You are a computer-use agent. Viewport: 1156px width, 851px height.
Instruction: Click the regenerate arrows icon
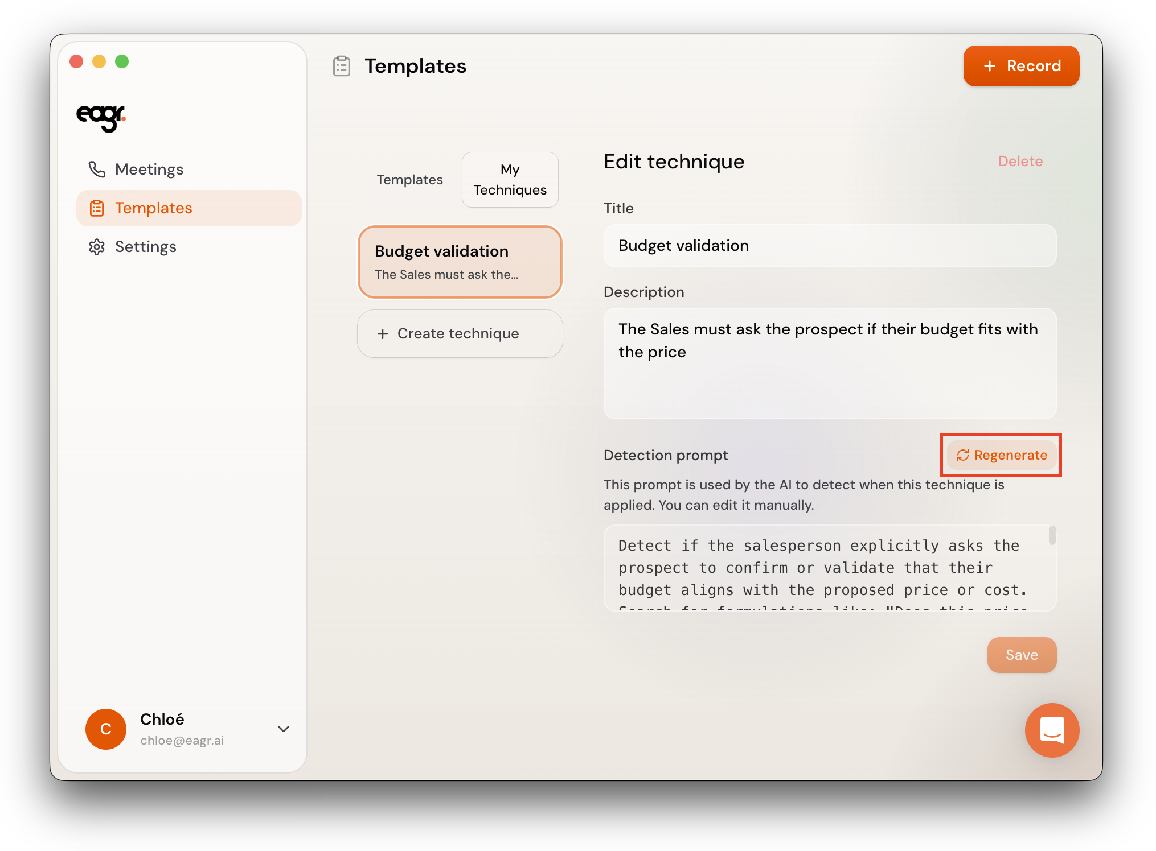[x=962, y=455]
